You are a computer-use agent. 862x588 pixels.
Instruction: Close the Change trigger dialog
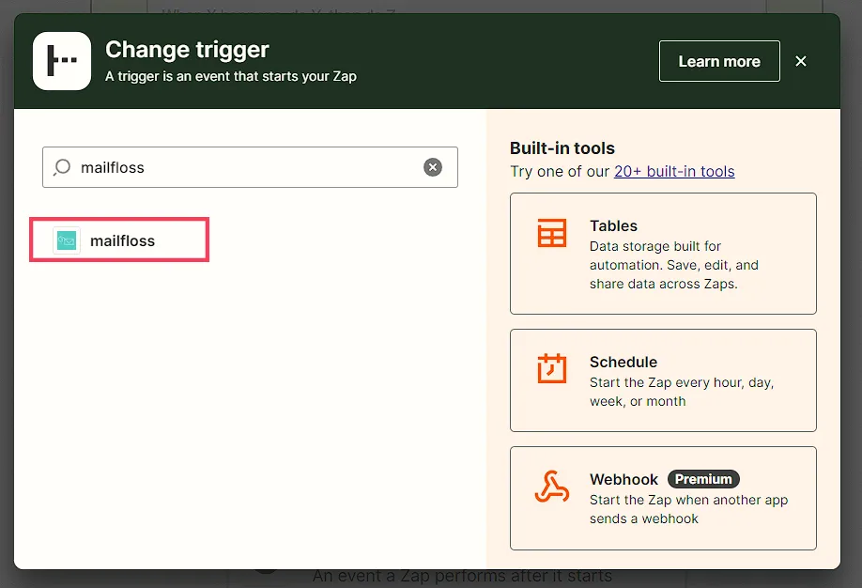(801, 61)
